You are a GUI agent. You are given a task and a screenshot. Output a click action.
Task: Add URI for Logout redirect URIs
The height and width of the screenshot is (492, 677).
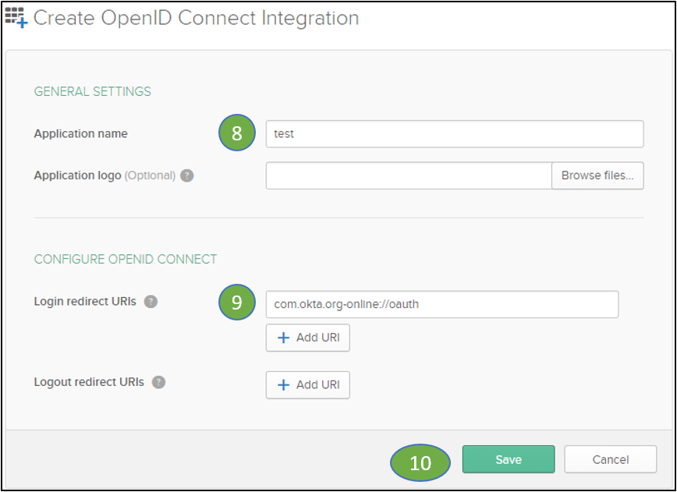click(308, 385)
